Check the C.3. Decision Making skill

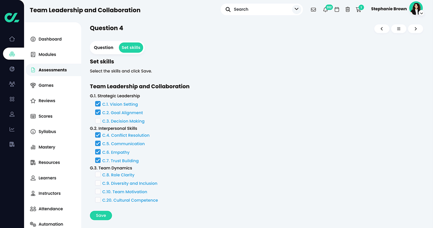98,121
